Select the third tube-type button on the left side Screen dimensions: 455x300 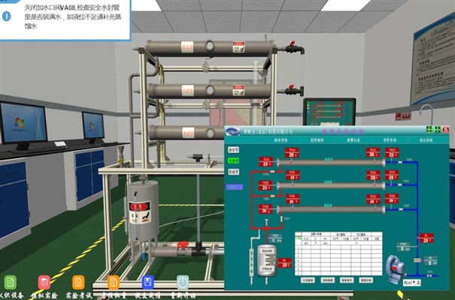[x=234, y=172]
